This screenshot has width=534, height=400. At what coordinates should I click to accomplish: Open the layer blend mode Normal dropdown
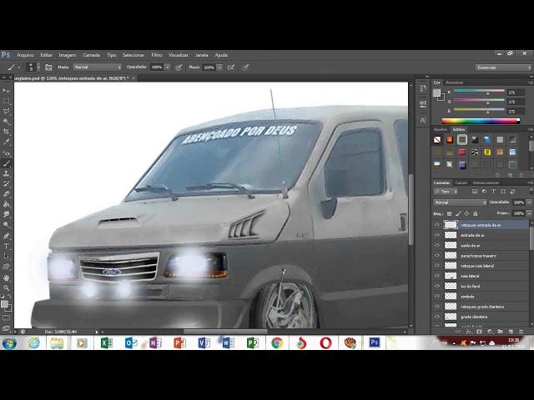(x=460, y=202)
